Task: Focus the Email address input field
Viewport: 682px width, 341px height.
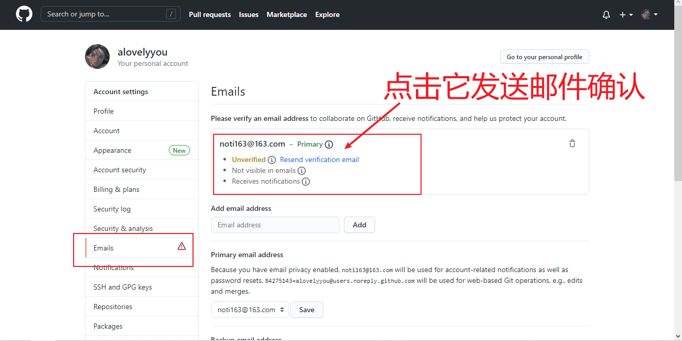Action: [x=275, y=225]
